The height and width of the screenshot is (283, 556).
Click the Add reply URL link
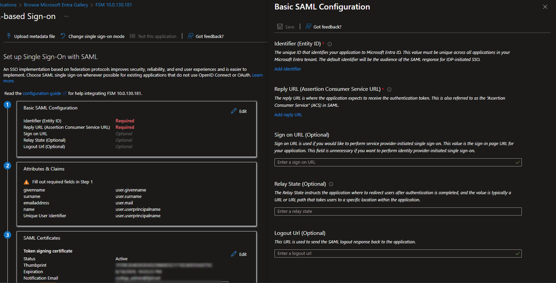click(x=288, y=115)
